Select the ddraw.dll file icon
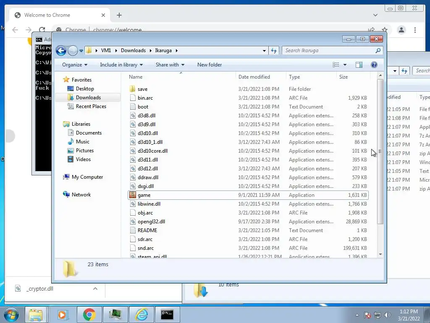The width and height of the screenshot is (430, 323). coord(133,177)
